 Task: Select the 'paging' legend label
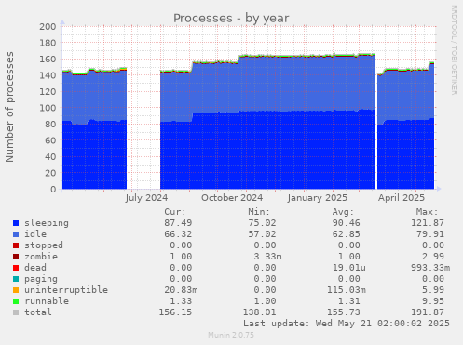coord(41,279)
